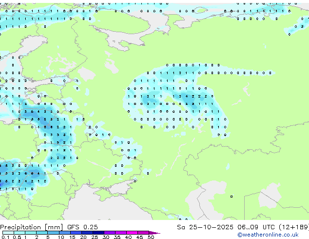Viewport: 309px width, 239px height.
Task: Select the '(12+189)' forecast offset text
Action: 293,227
